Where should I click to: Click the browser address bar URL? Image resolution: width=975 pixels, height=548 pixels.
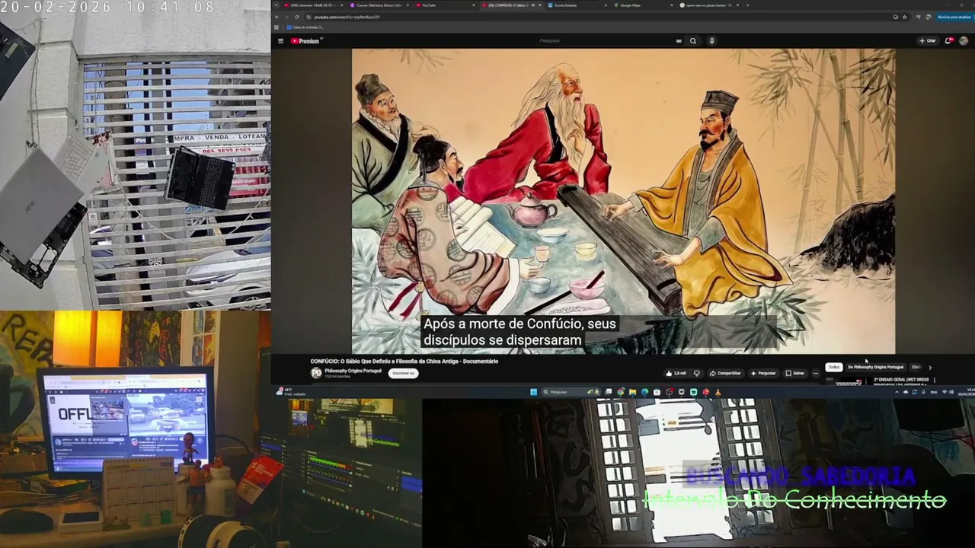click(x=347, y=17)
